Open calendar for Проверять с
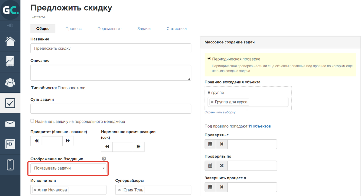Screen dimensions: 363x196 click(x=210, y=144)
